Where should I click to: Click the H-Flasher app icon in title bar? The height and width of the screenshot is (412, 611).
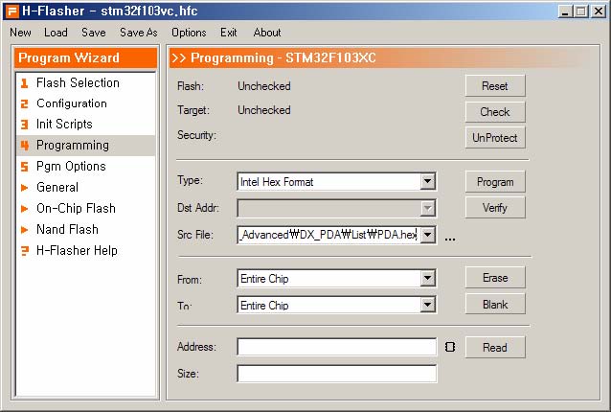point(11,11)
